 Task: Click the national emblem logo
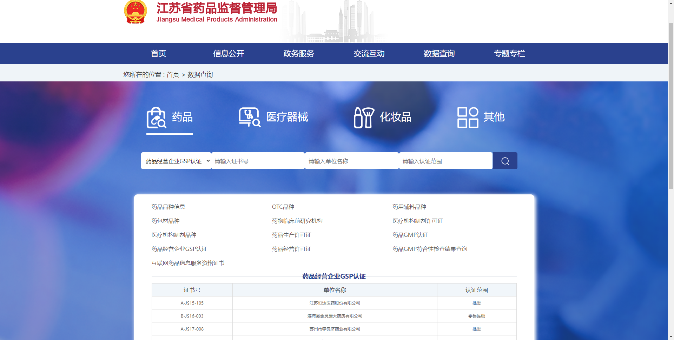[x=136, y=12]
